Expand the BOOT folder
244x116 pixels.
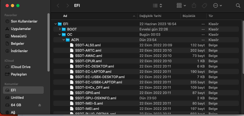(60, 29)
